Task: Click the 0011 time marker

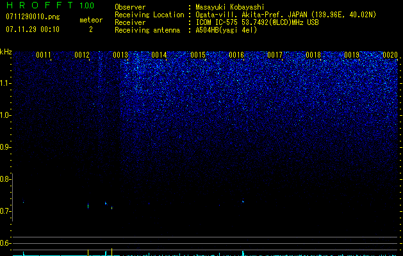Action: (44, 55)
